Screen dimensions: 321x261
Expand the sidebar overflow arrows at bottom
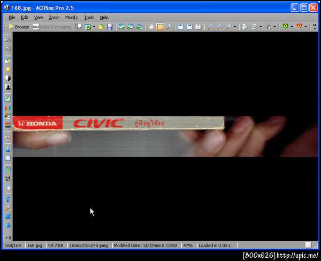click(x=9, y=237)
